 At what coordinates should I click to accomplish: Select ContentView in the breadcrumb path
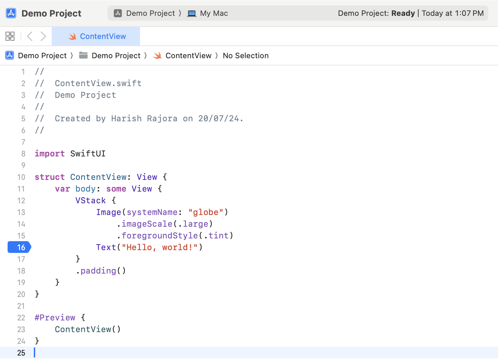click(x=188, y=55)
